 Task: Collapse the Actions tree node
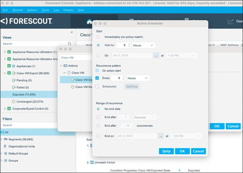(61, 66)
